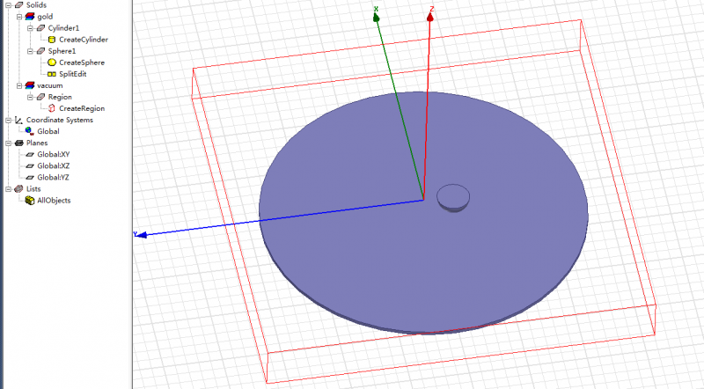Click the CreateRegion operation icon
The image size is (704, 389).
pos(52,108)
